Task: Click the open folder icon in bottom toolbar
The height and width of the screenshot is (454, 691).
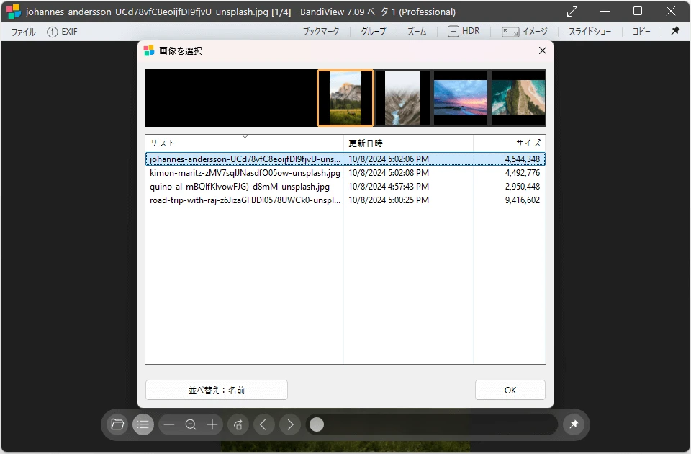Action: coord(117,424)
